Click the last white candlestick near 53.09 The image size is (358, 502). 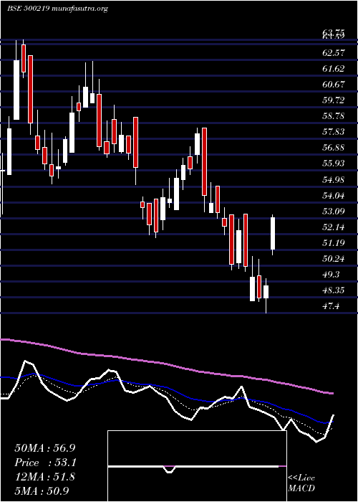click(273, 233)
